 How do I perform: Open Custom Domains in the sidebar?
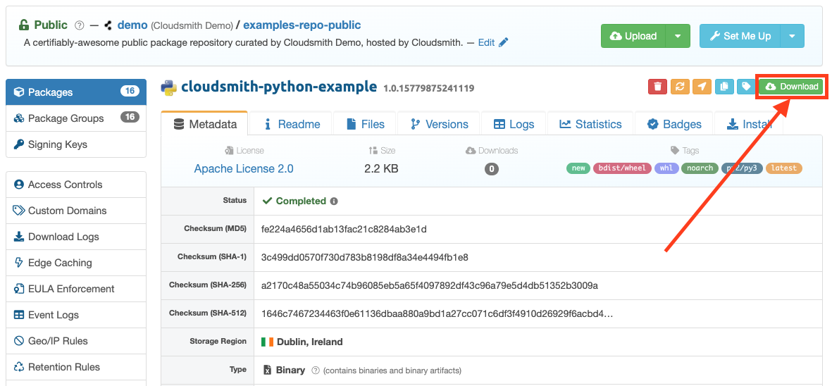(76, 211)
